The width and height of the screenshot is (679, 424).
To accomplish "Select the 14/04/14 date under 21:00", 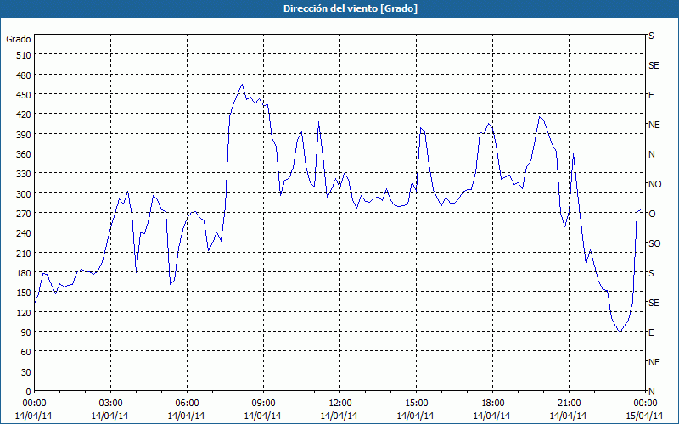I will click(x=568, y=416).
